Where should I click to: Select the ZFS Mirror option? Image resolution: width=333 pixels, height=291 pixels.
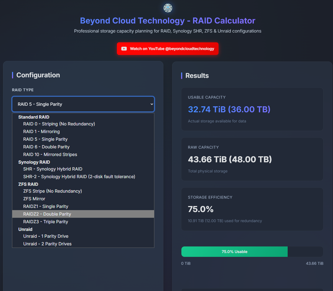34,199
